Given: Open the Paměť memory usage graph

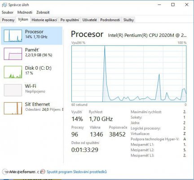Looking at the screenshot, I should (13, 54).
